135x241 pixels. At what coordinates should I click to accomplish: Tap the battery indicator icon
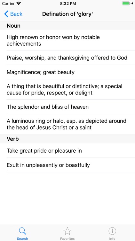click(x=126, y=4)
